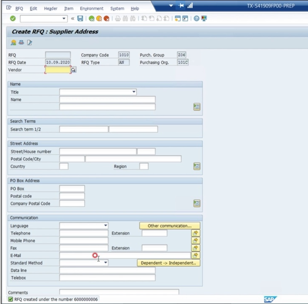Open the Help menu
Image resolution: width=308 pixels, height=304 pixels.
click(x=135, y=8)
